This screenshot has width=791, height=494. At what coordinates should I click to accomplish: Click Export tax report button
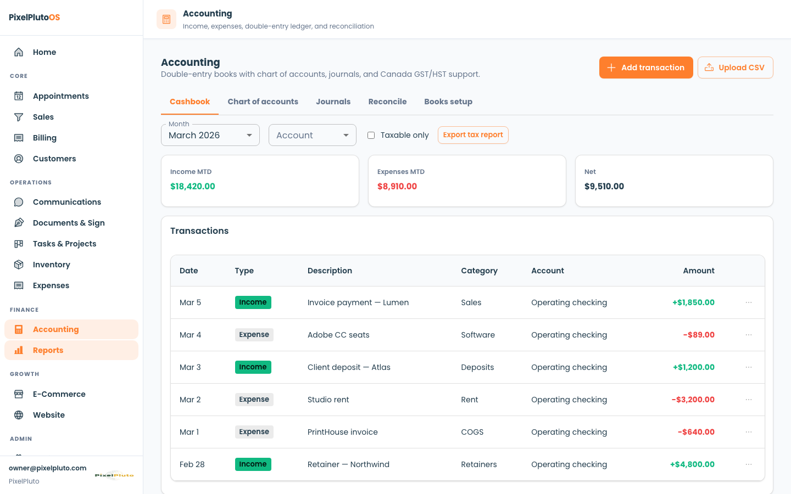pyautogui.click(x=473, y=135)
